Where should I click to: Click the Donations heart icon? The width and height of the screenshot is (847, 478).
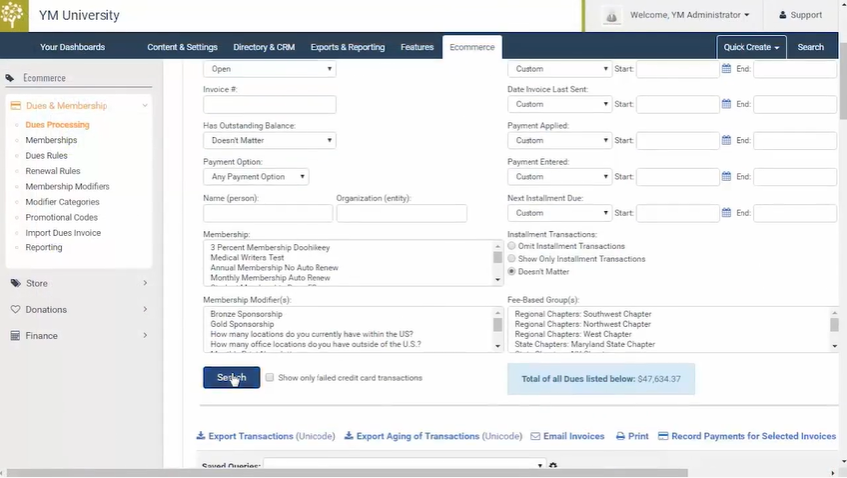tap(15, 309)
